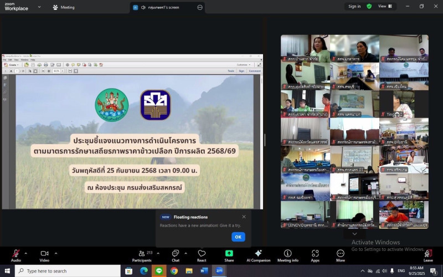Expand audio options arrow next to Audio
443x277 pixels.
coord(25,253)
